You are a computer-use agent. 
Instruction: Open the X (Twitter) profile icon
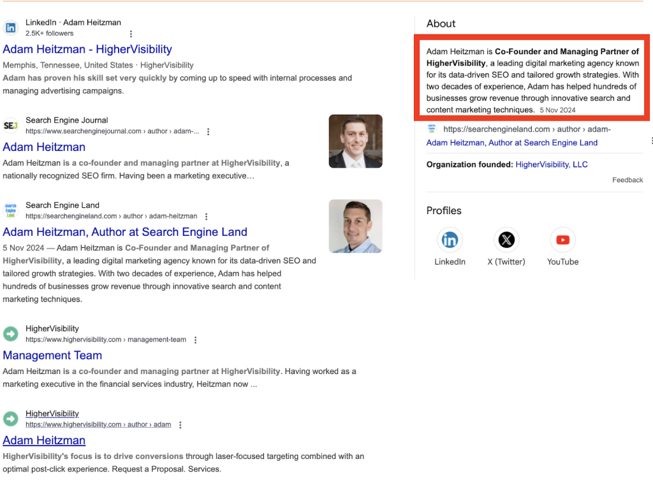point(506,240)
